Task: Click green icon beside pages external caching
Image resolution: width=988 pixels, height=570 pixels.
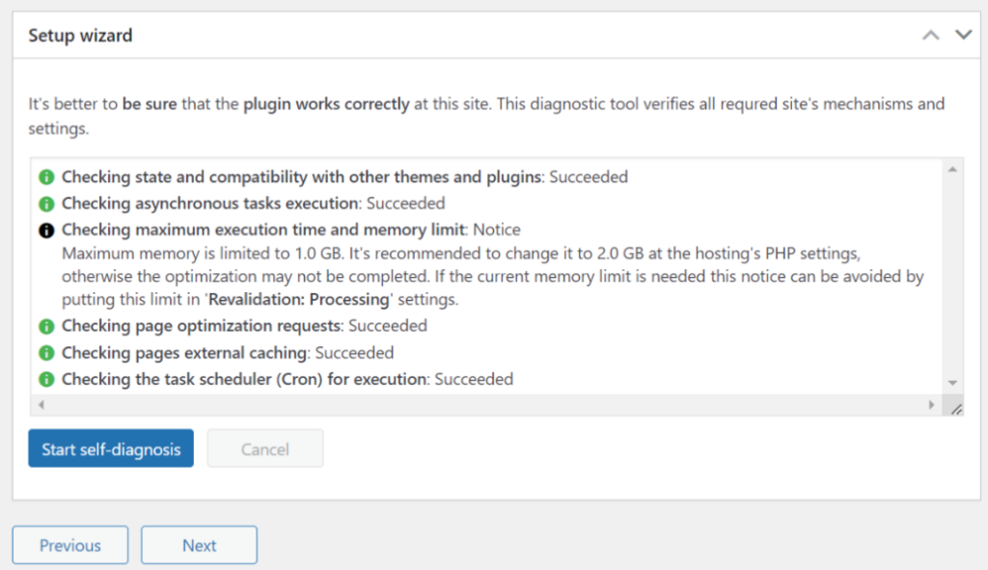Action: click(46, 353)
